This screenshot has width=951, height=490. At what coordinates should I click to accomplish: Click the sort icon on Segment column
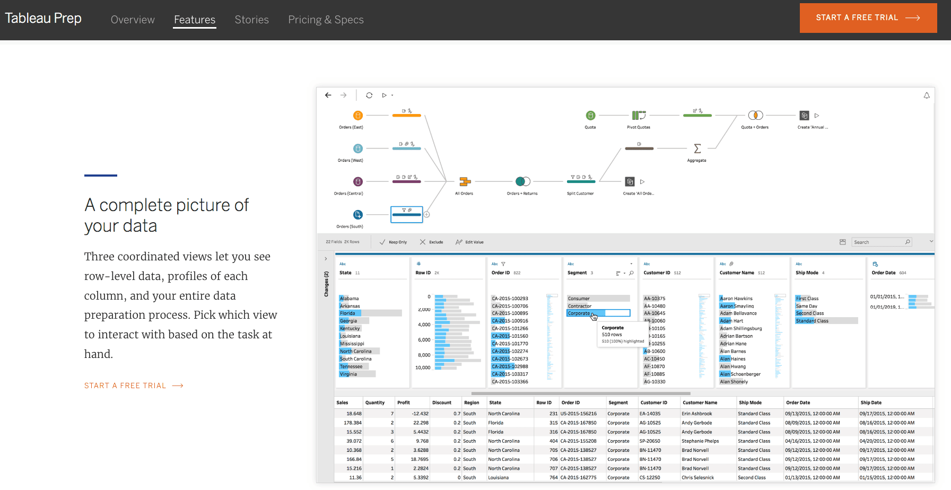(618, 273)
